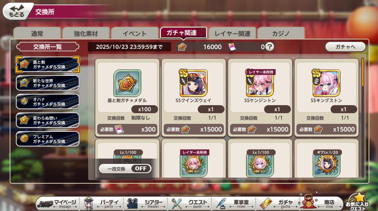Open お気に入りクエスト star icon
Image resolution: width=378 pixels, height=211 pixels.
pos(358,202)
